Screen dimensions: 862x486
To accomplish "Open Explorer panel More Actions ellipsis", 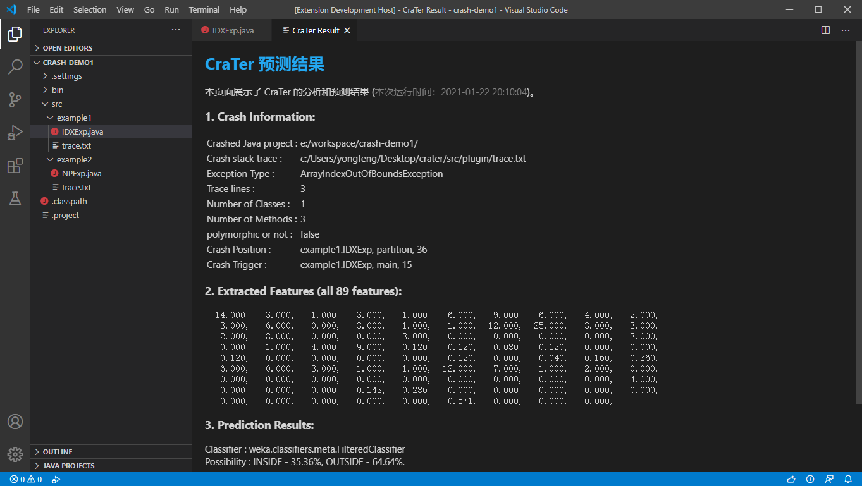I will pos(176,30).
